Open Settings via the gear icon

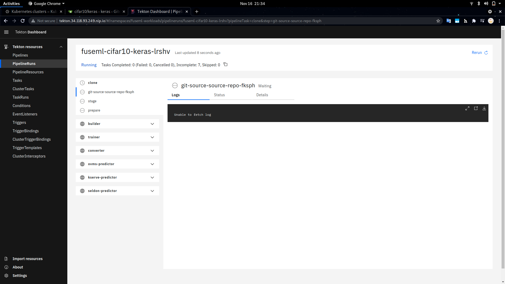pos(6,275)
